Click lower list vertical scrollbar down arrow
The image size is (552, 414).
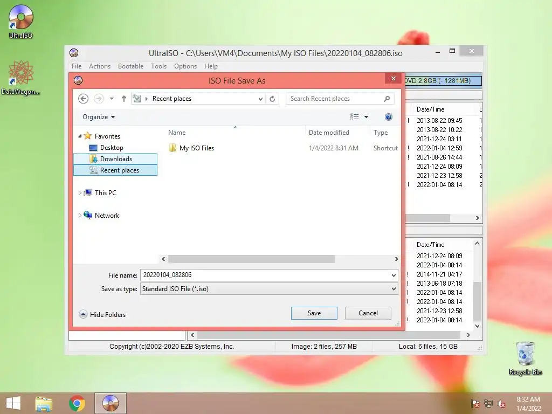(478, 326)
